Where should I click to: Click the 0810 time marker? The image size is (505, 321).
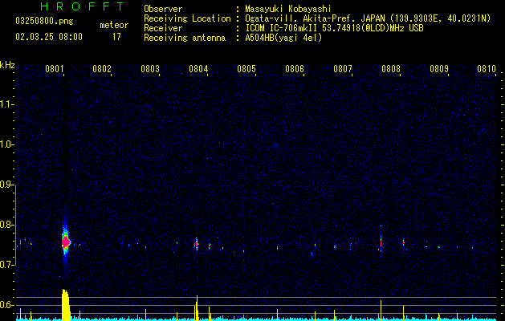coord(487,69)
